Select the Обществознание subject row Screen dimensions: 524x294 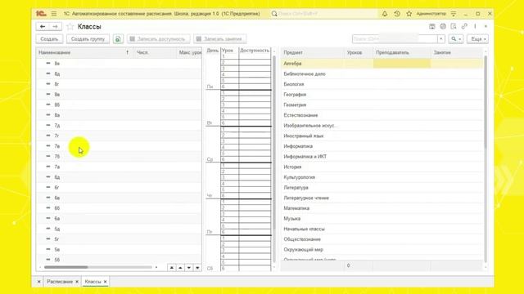(382, 239)
